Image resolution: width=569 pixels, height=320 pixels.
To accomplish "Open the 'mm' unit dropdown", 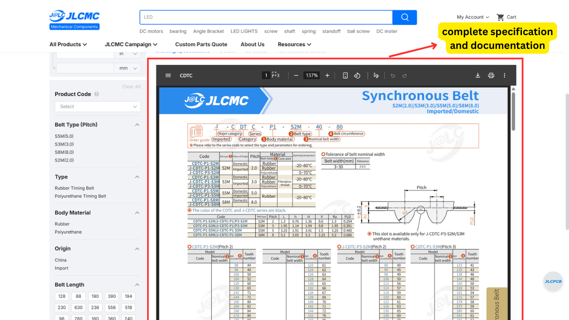I will pos(128,68).
